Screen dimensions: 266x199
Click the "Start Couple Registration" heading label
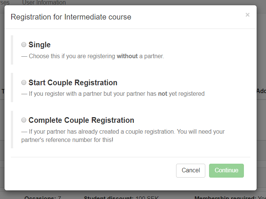[x=73, y=83]
